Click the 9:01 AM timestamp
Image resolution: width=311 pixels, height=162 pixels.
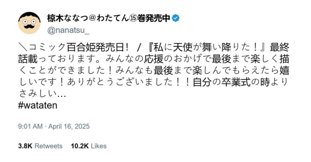pyautogui.click(x=30, y=126)
